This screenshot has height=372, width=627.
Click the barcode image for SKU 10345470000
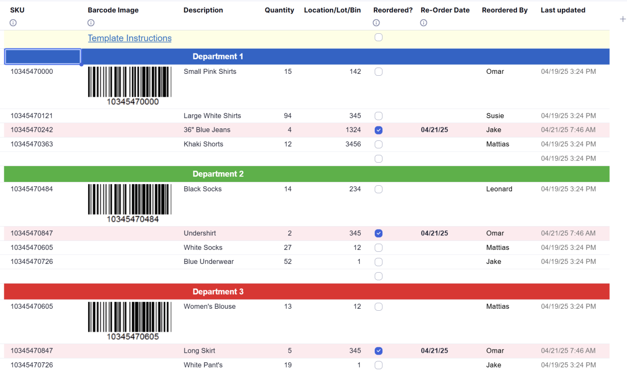click(129, 85)
